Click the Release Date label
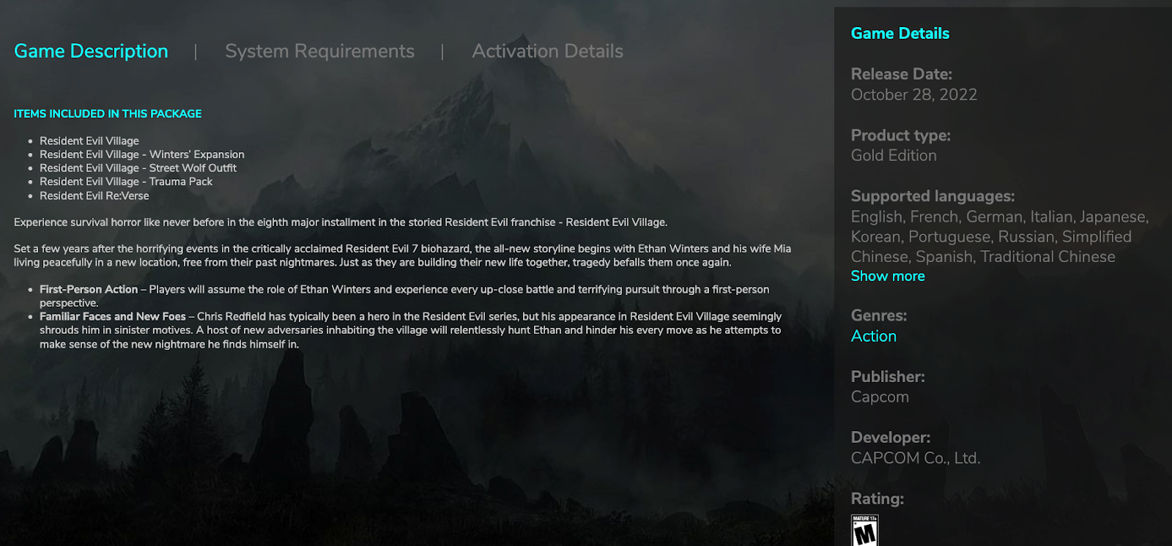 (901, 74)
